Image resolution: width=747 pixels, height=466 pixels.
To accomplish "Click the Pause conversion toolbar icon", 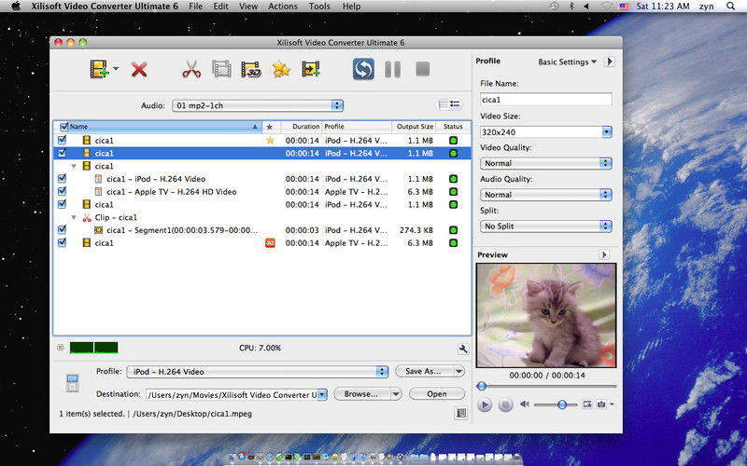I will click(x=392, y=69).
